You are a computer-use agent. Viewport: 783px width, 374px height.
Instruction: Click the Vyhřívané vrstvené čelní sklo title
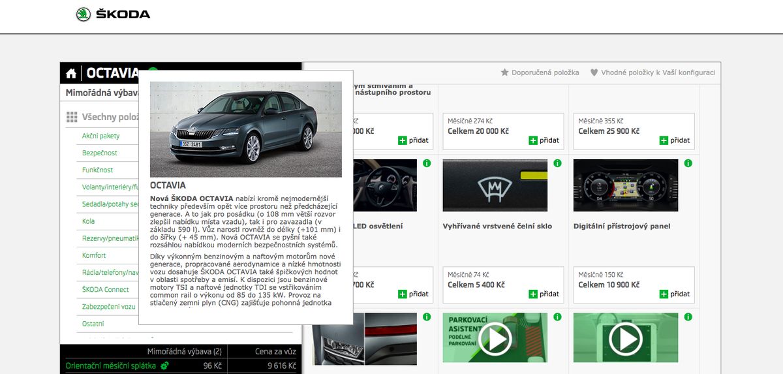pos(497,226)
